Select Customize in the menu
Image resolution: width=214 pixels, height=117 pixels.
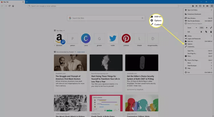click(198, 47)
